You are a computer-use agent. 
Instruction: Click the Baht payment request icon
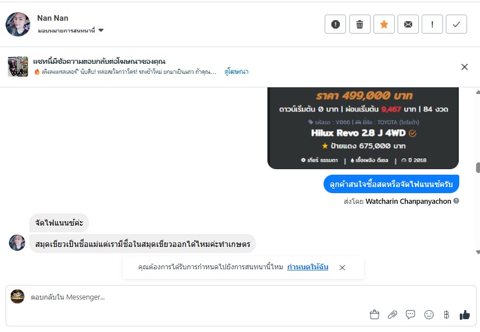(x=446, y=315)
